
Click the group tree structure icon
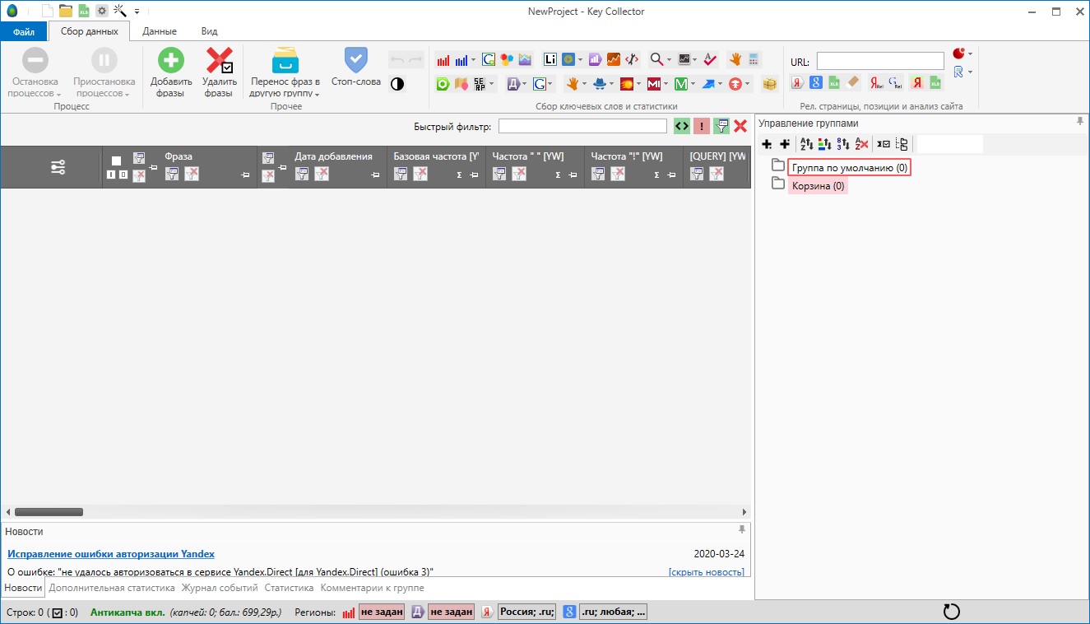click(902, 144)
